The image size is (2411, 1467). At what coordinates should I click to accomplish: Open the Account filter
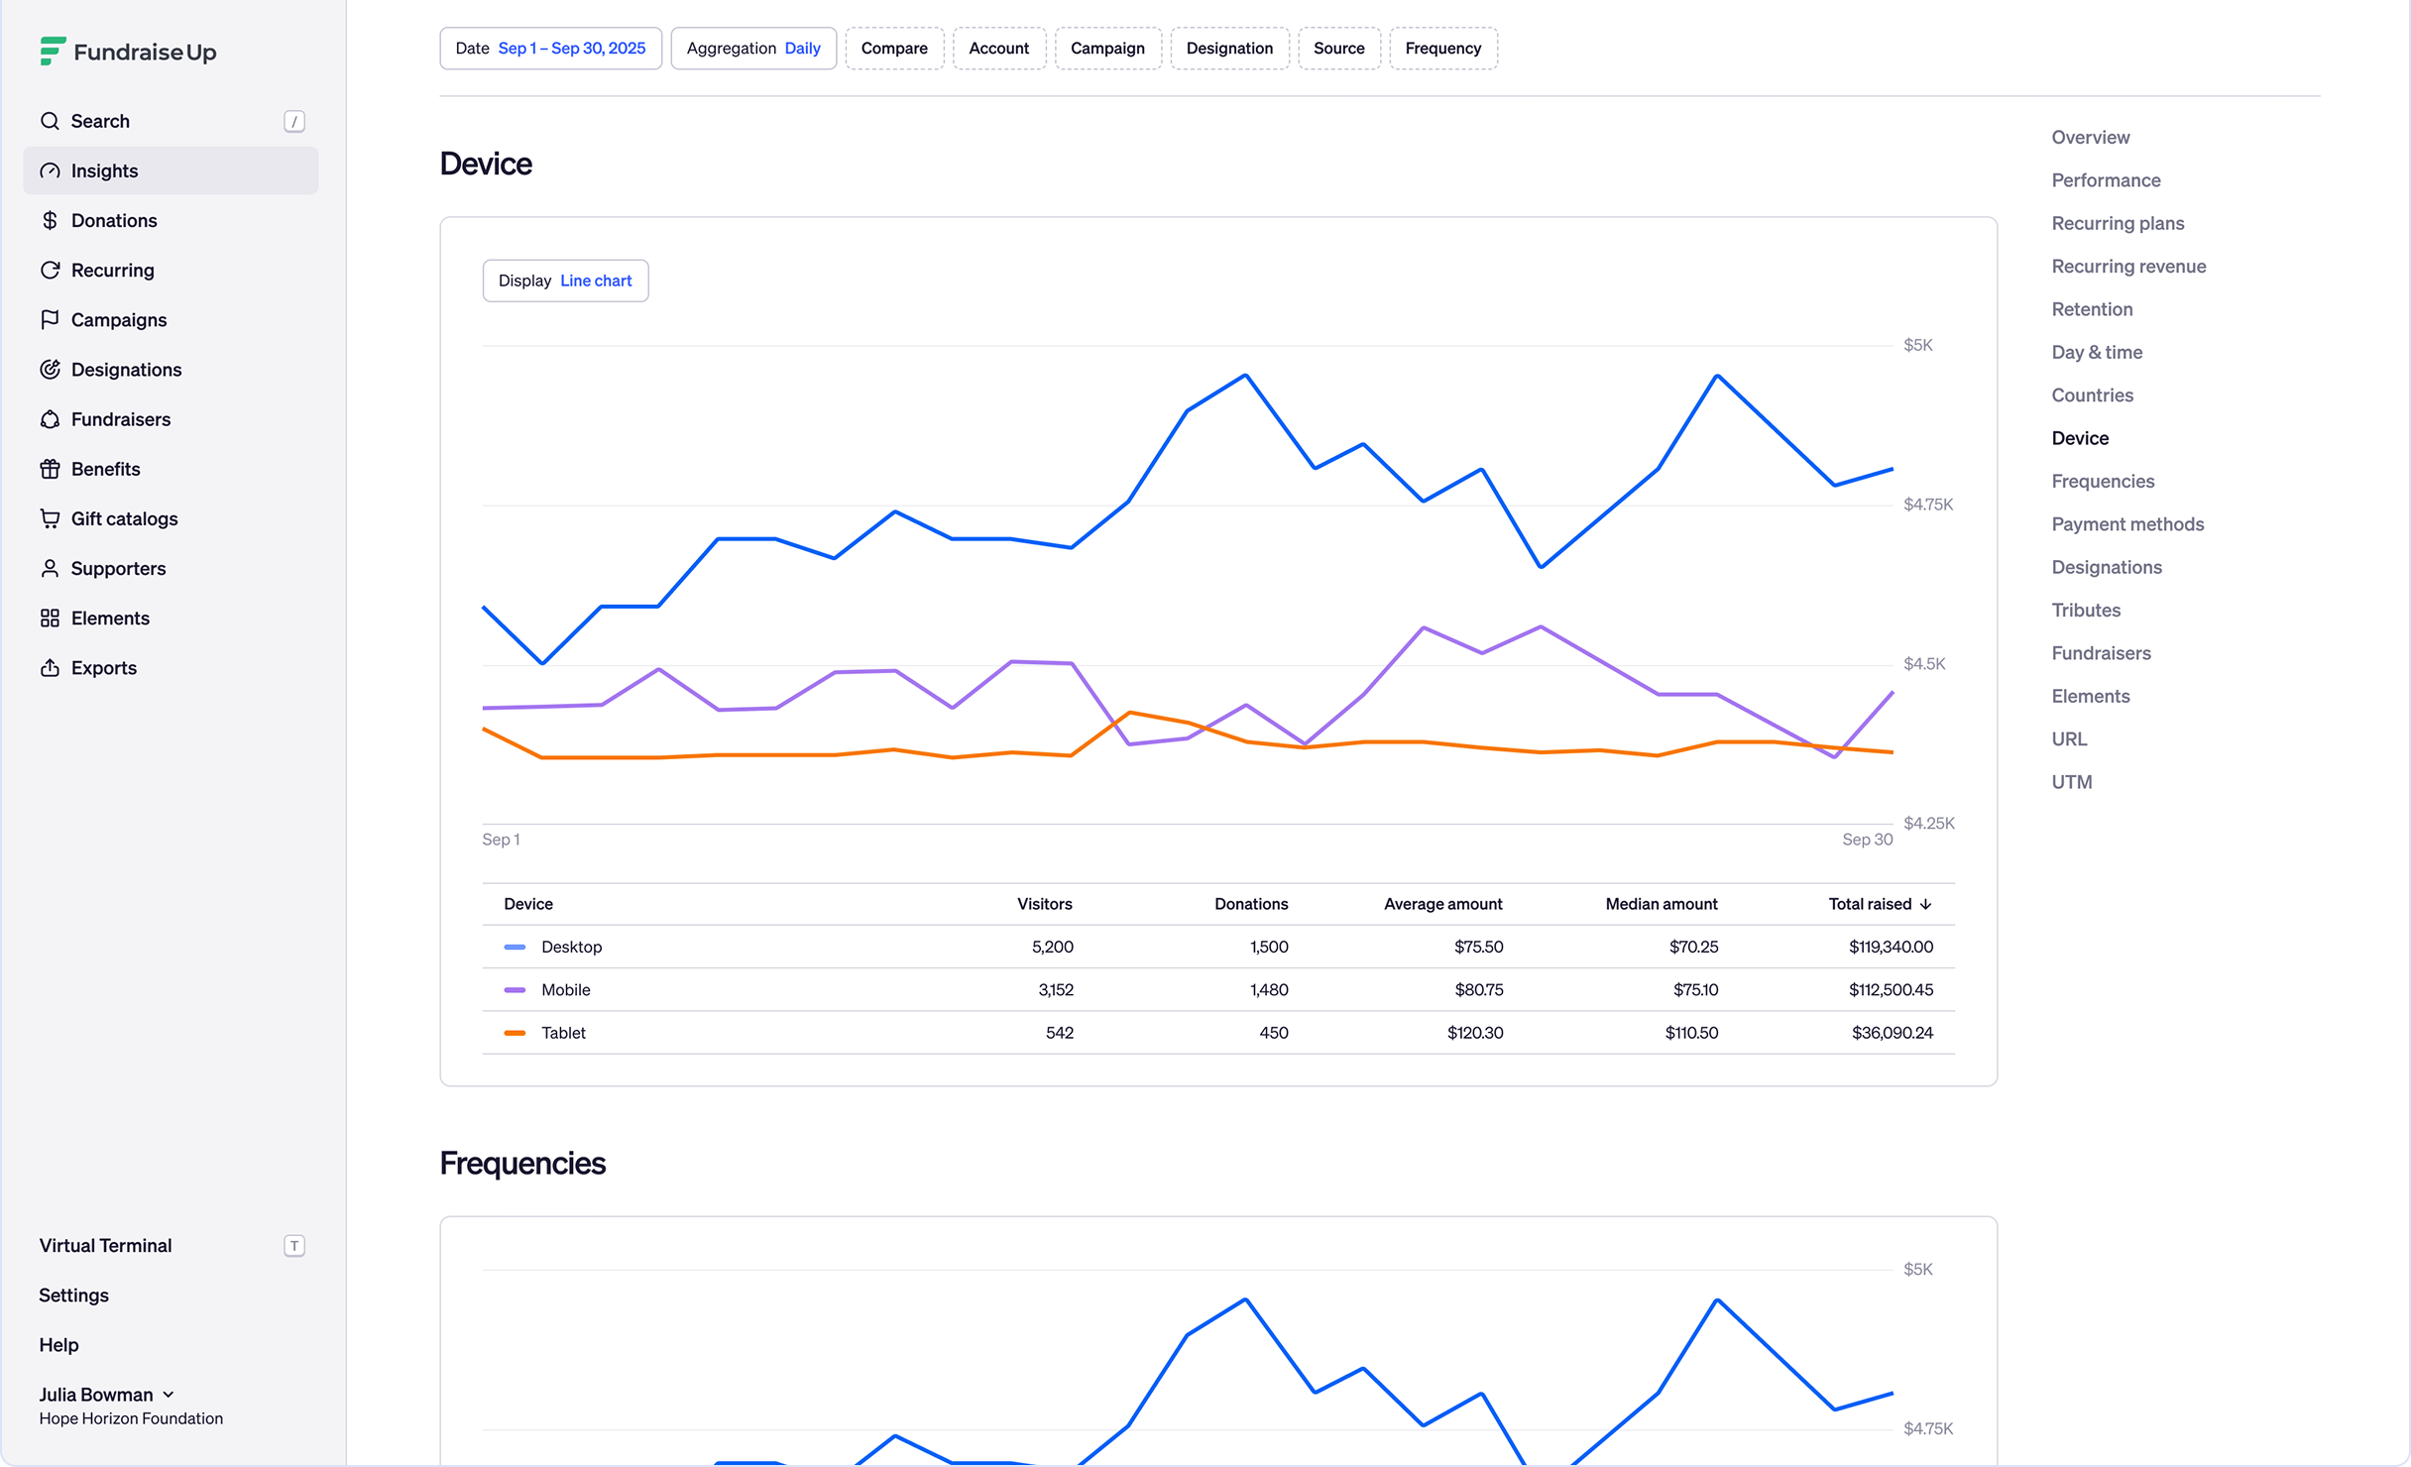pyautogui.click(x=999, y=49)
